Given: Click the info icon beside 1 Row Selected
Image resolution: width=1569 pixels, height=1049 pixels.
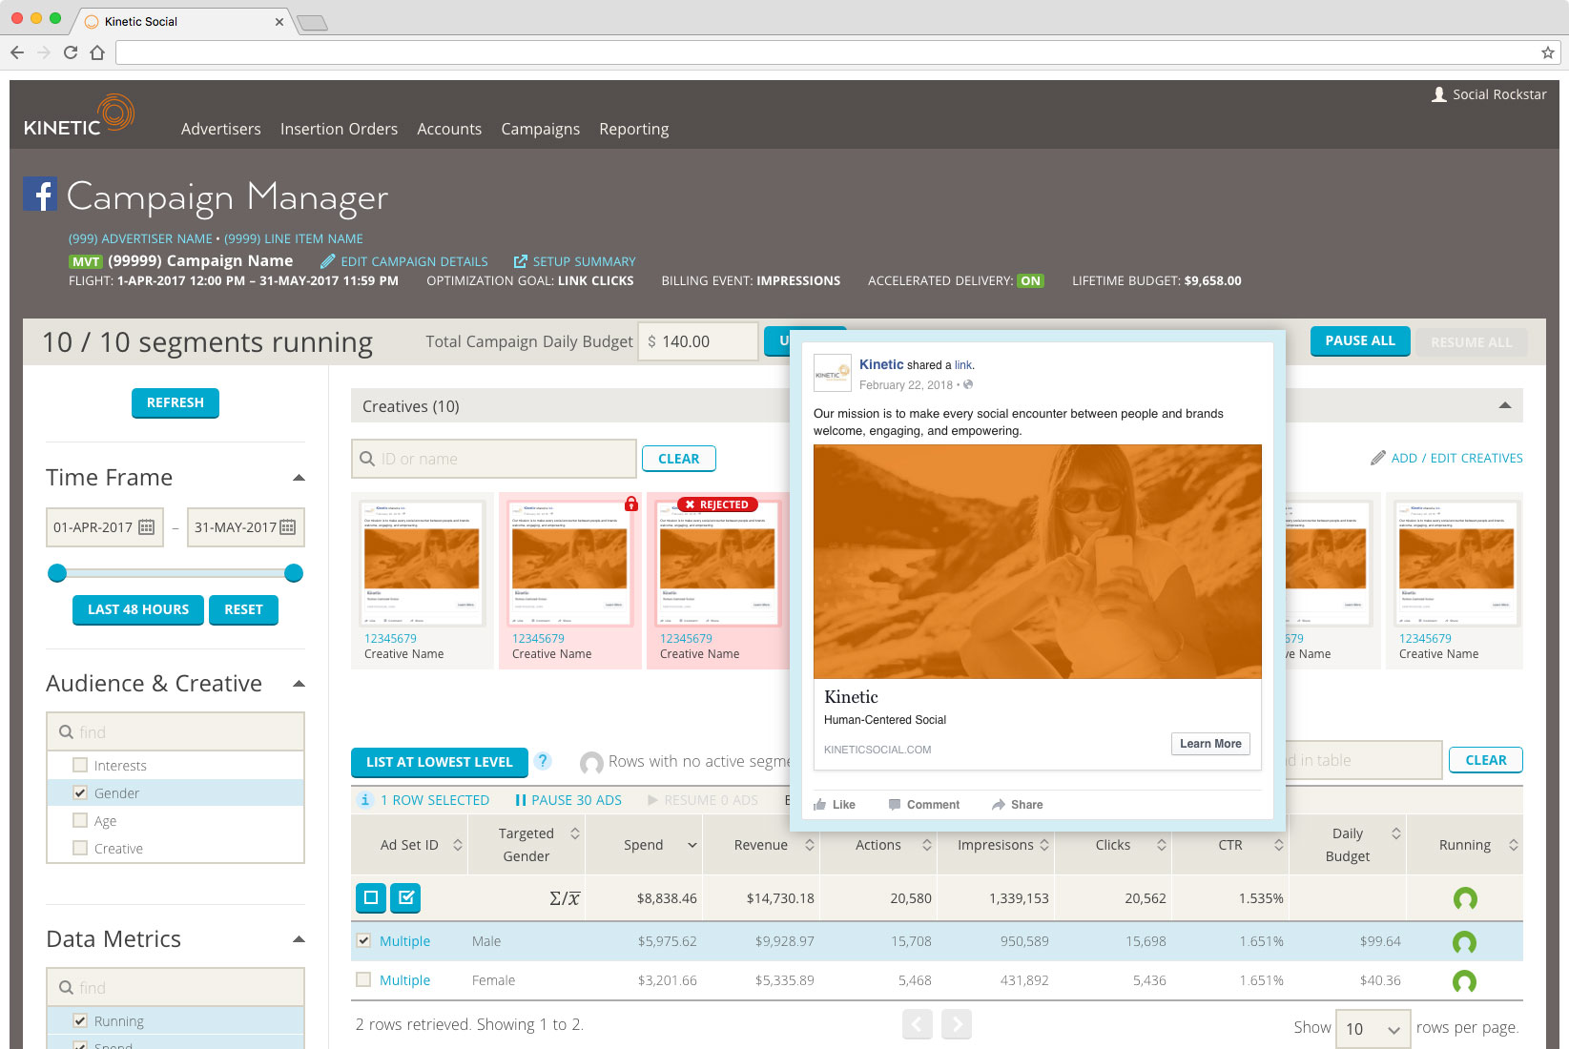Looking at the screenshot, I should [x=365, y=800].
